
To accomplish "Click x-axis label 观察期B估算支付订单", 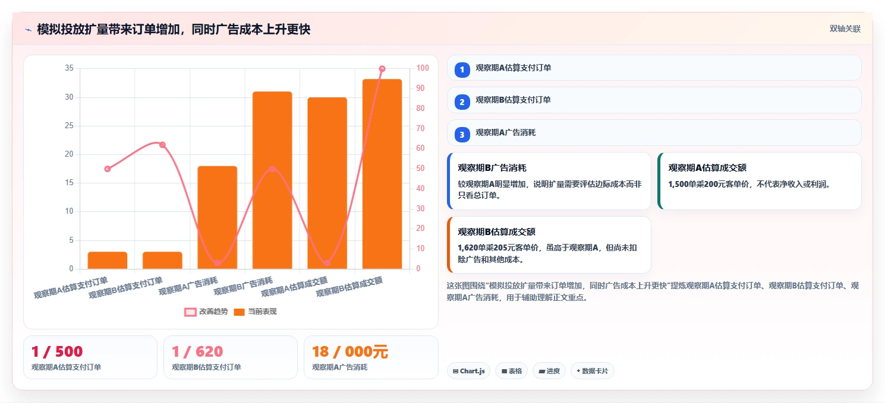I will click(126, 287).
